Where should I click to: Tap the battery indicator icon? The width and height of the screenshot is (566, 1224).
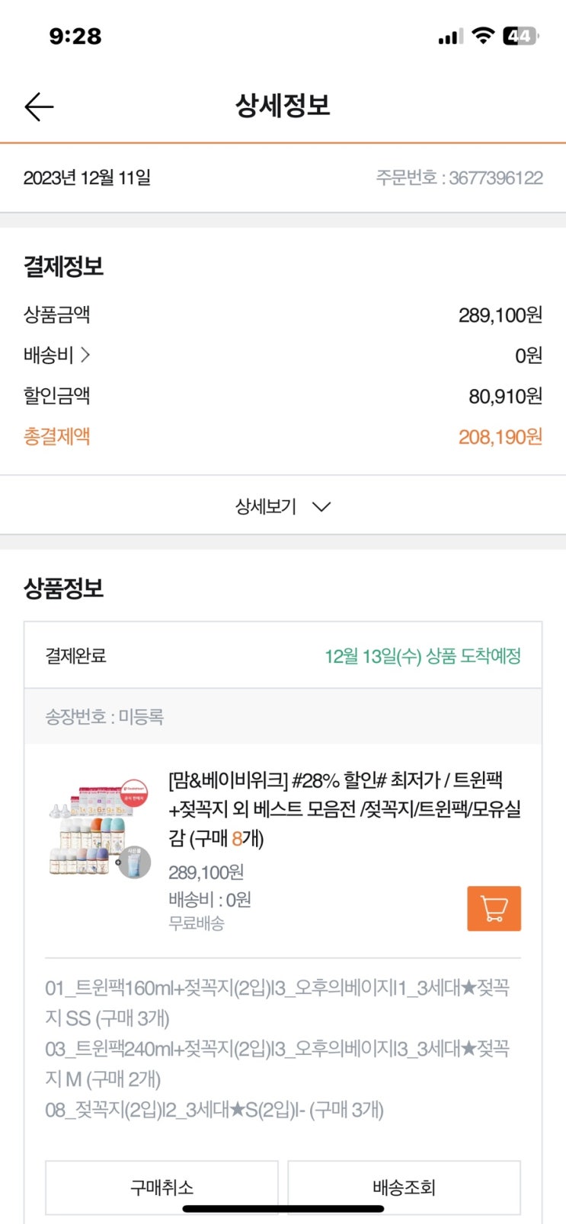pyautogui.click(x=520, y=36)
